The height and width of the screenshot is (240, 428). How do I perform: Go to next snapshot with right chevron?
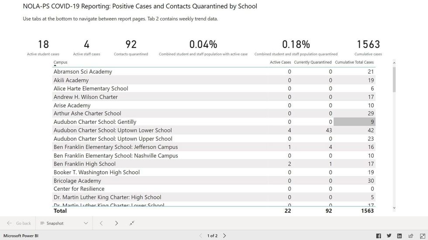(x=117, y=223)
